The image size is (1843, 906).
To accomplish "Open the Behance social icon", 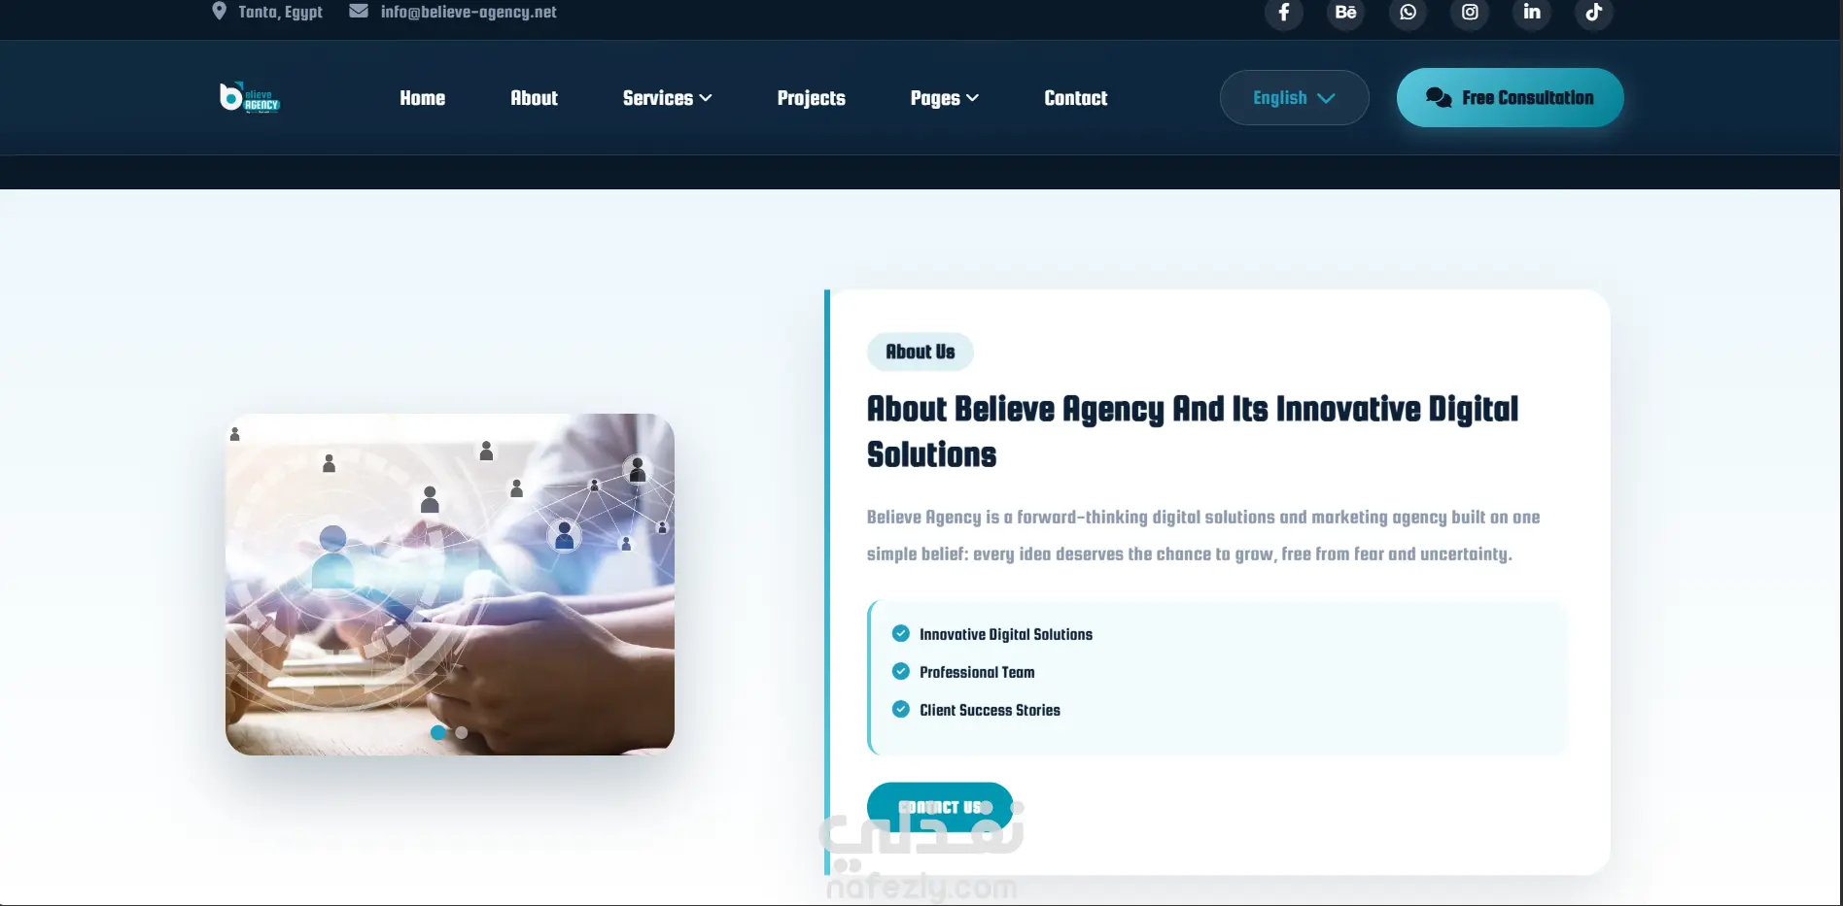I will point(1346,13).
